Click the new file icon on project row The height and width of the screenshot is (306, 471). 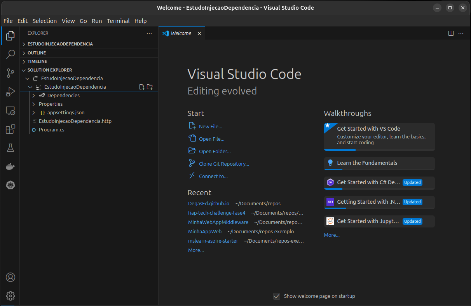pyautogui.click(x=142, y=87)
